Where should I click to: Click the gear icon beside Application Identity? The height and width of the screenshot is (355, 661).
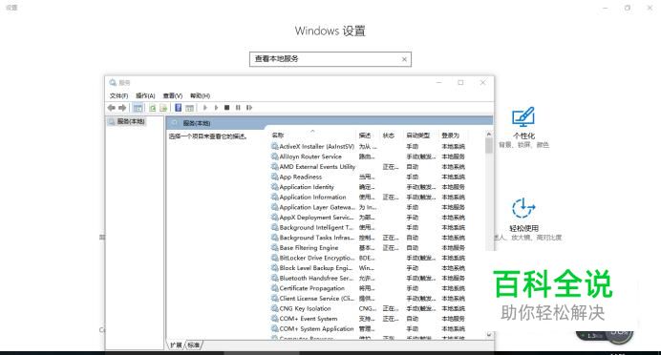point(275,187)
